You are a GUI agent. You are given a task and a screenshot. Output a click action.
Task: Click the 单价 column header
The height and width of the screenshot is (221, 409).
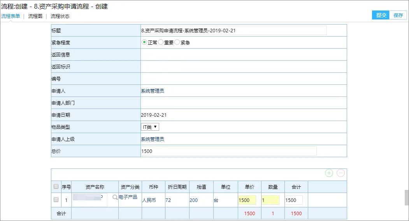pos(249,187)
